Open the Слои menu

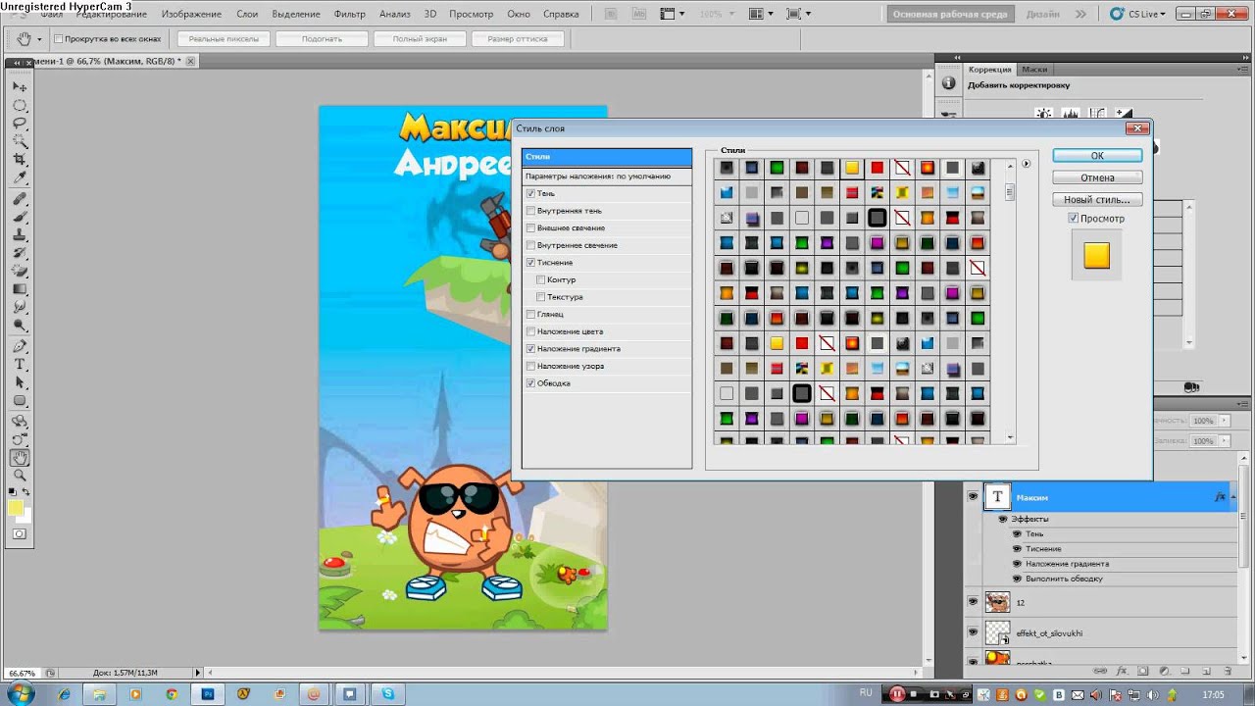click(247, 14)
